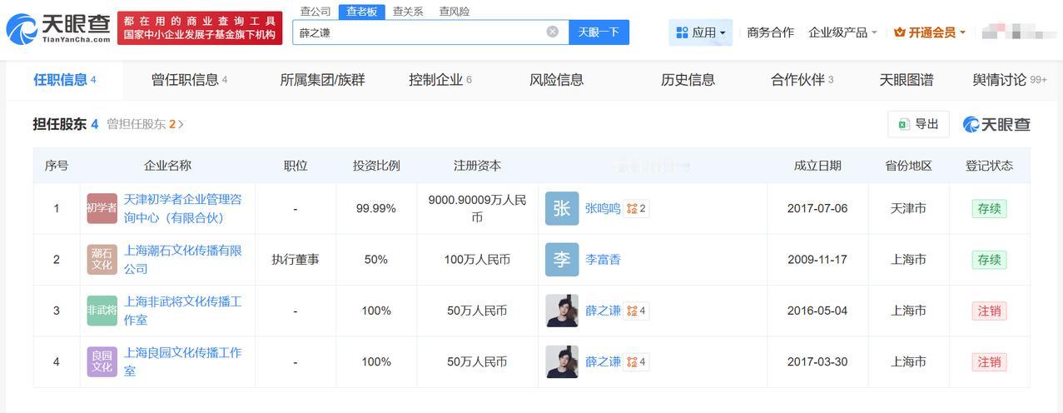1063x413 pixels.
Task: Click the relation badge beside 薛之谦 in row 3
Action: (x=637, y=311)
